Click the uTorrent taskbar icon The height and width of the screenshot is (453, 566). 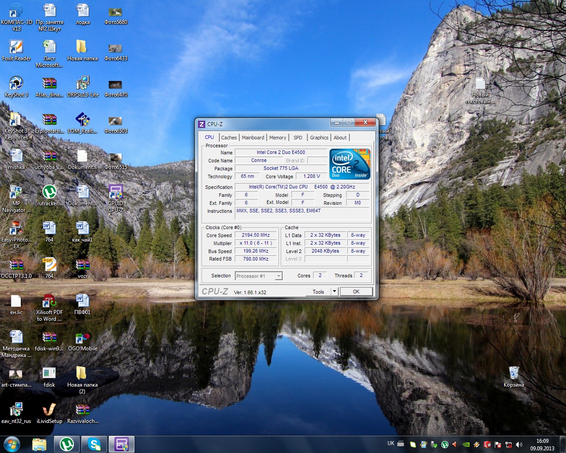(x=67, y=444)
